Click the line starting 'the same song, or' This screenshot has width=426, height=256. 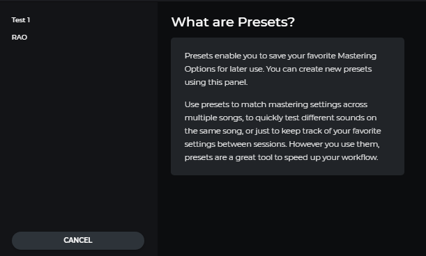pos(283,131)
